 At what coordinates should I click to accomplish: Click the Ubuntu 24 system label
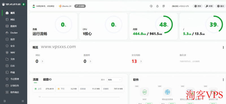[67, 6]
